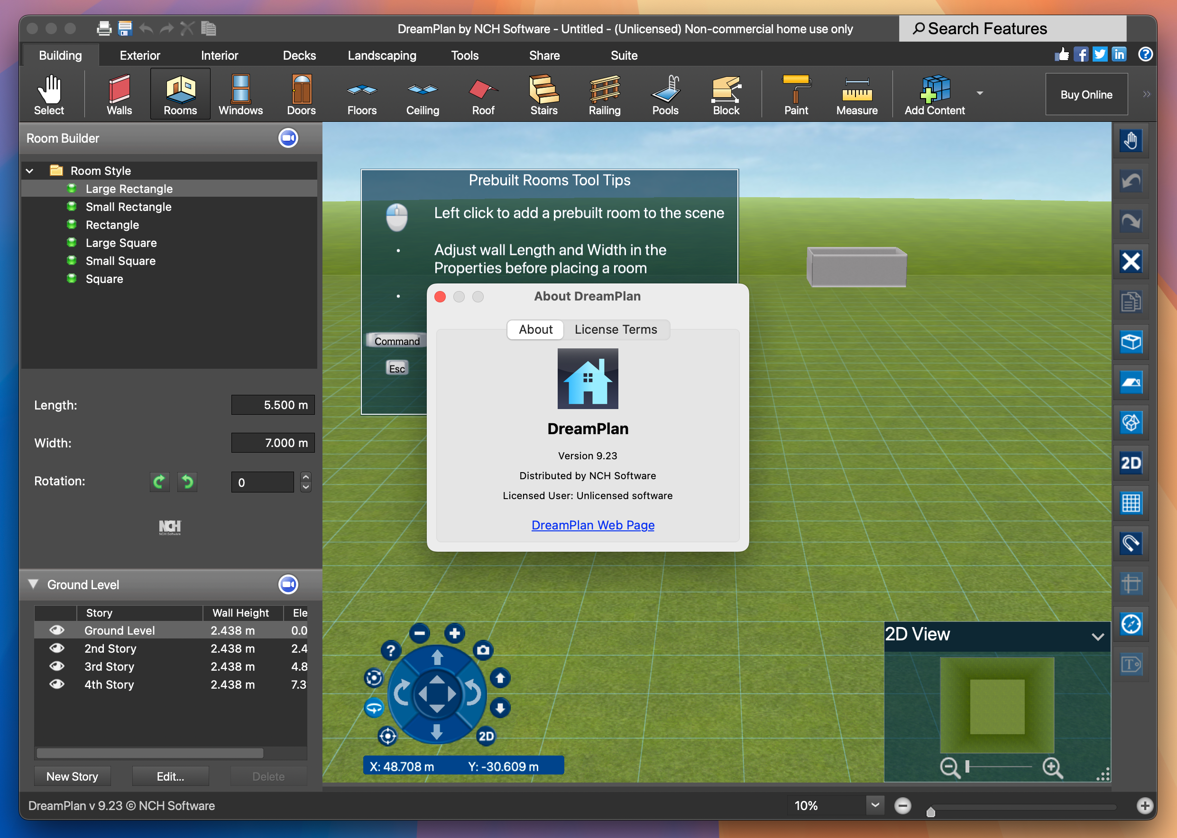Select the Walls tool
Screen dimensions: 1177x838
coord(118,94)
